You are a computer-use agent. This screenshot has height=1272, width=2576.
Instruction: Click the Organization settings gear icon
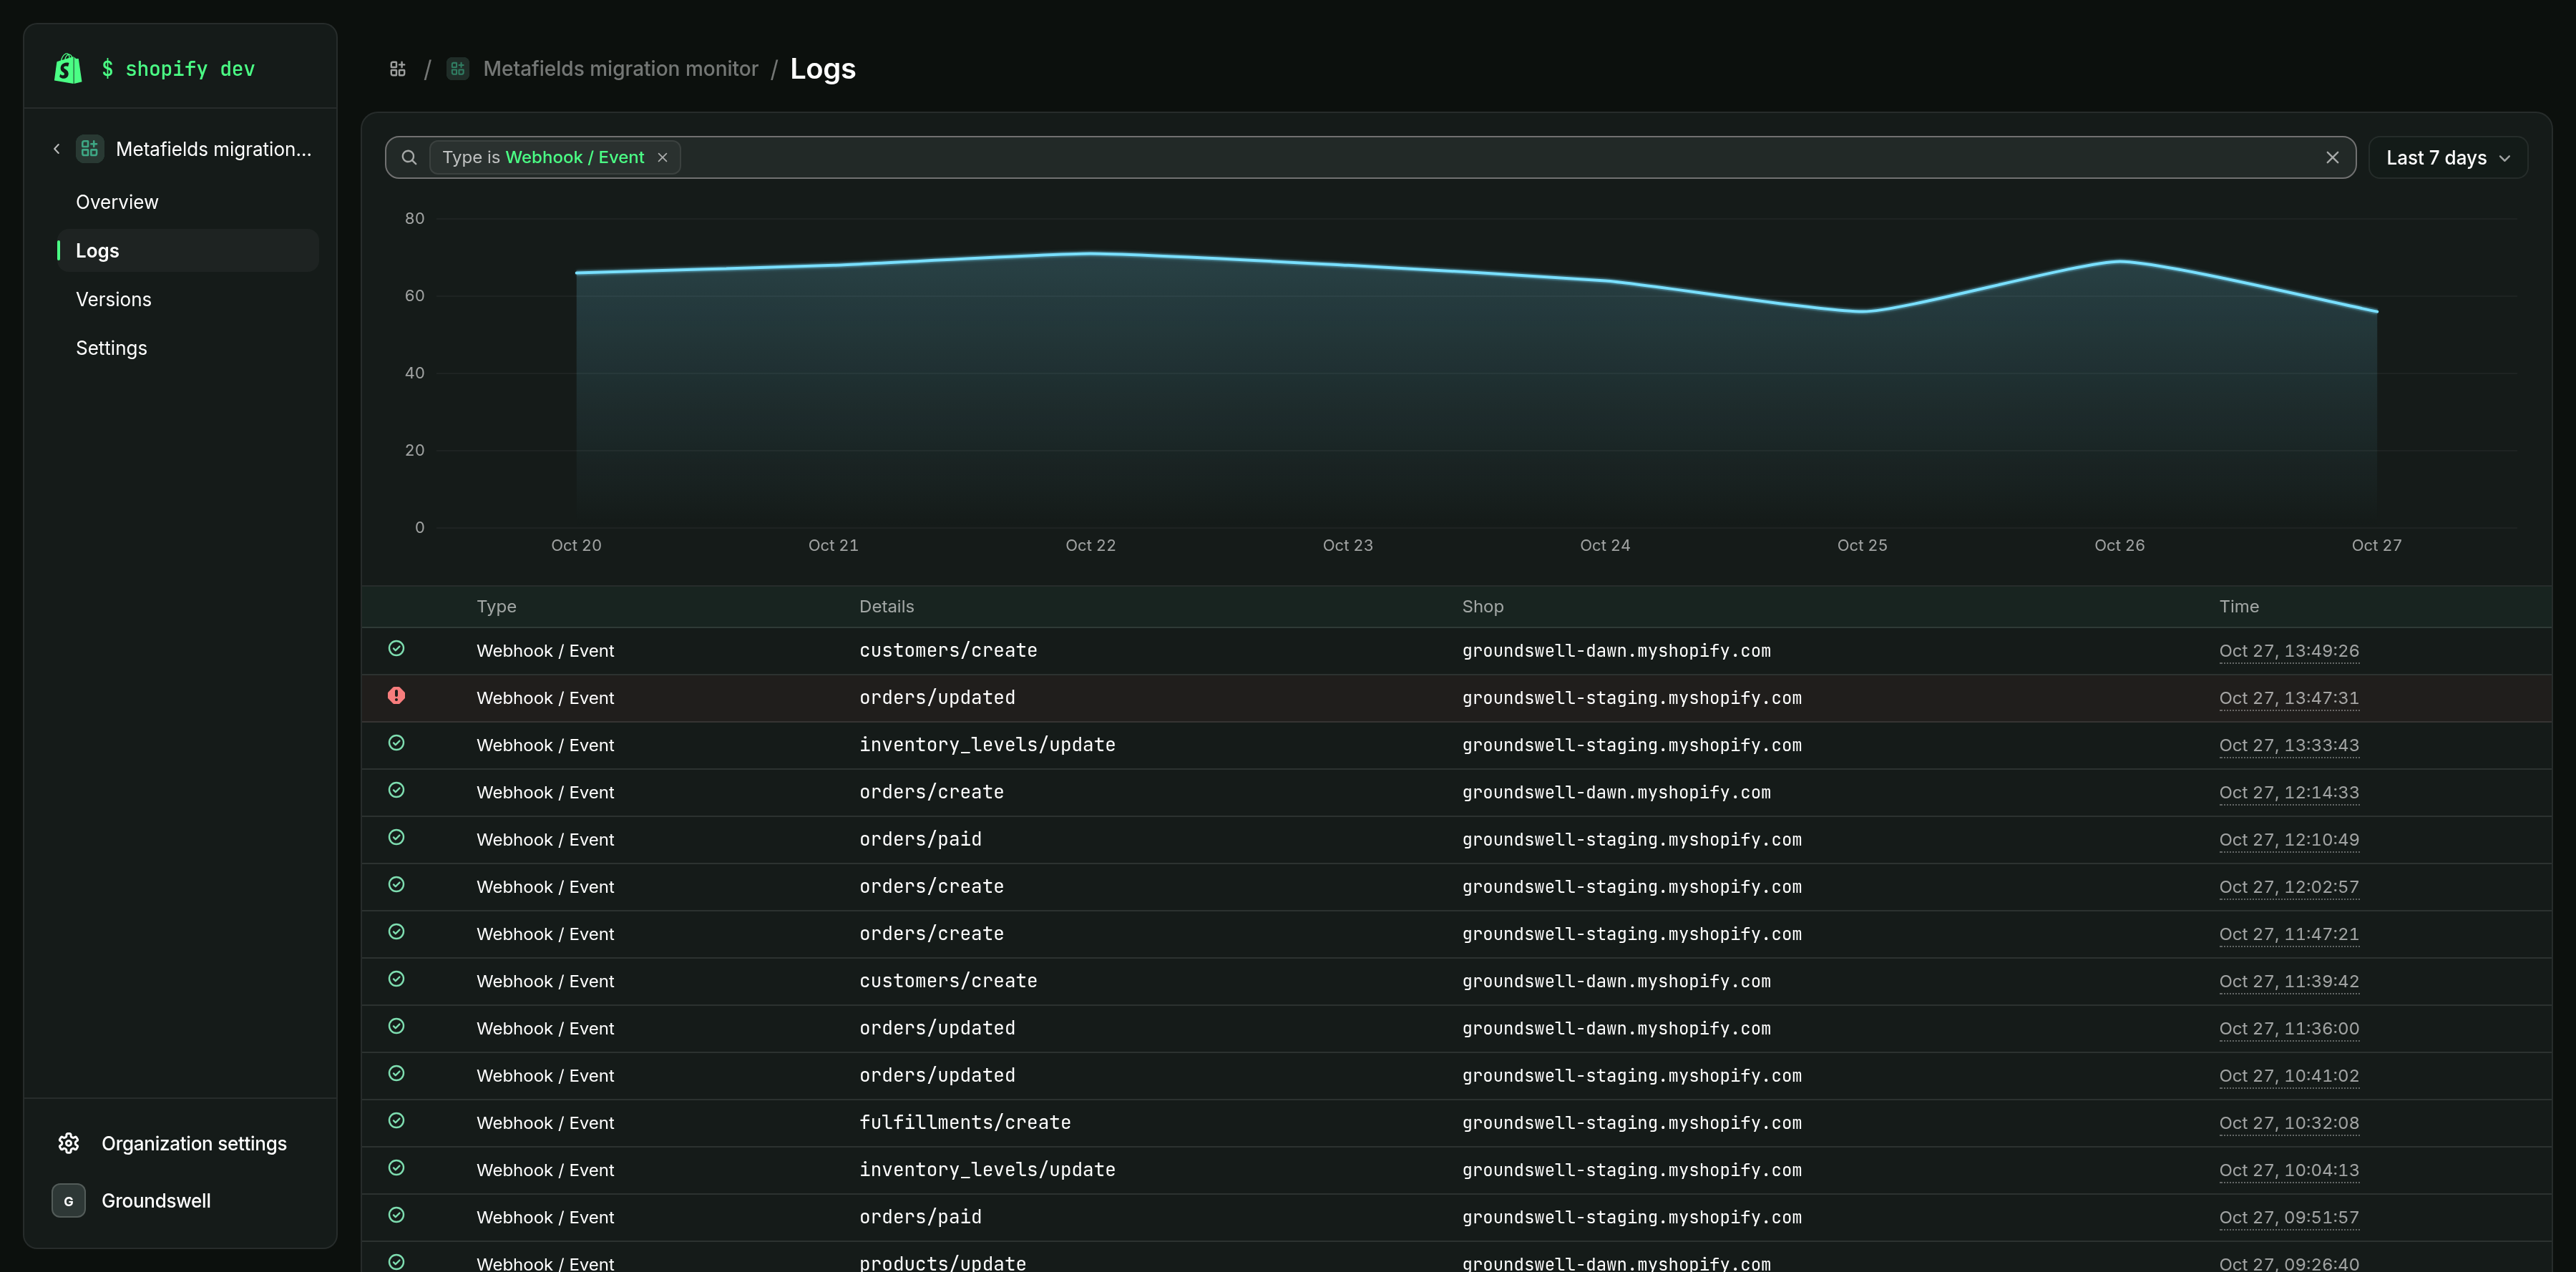pos(69,1143)
